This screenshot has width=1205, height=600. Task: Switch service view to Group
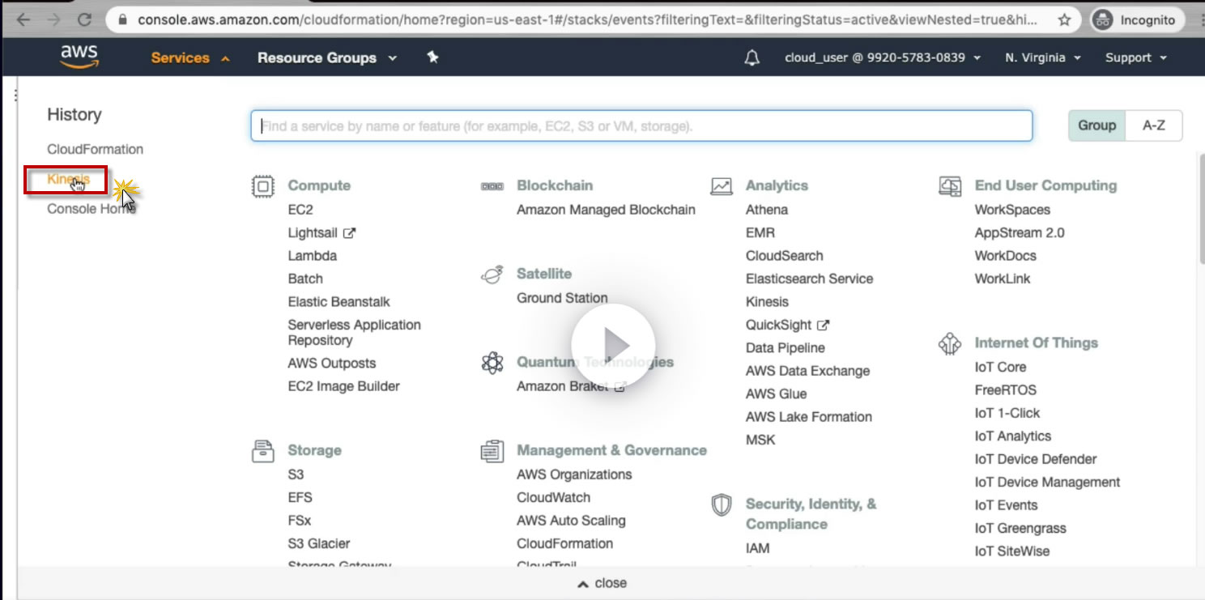[x=1096, y=126]
